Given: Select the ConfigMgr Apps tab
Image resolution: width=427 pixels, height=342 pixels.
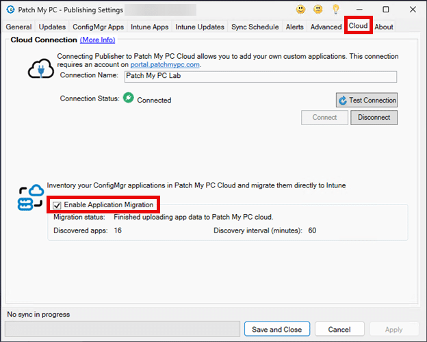Looking at the screenshot, I should tap(97, 27).
